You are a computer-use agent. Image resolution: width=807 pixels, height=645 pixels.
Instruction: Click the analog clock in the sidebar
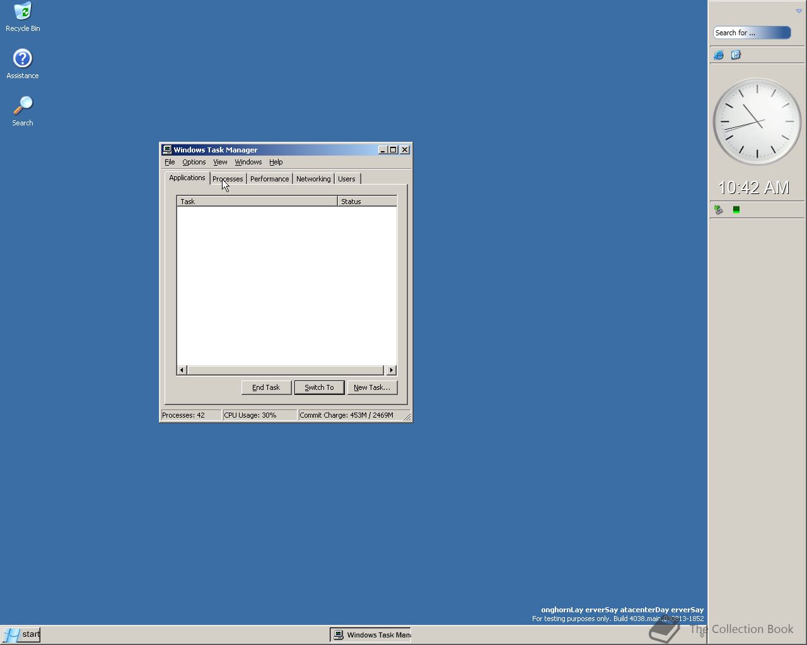click(x=757, y=122)
